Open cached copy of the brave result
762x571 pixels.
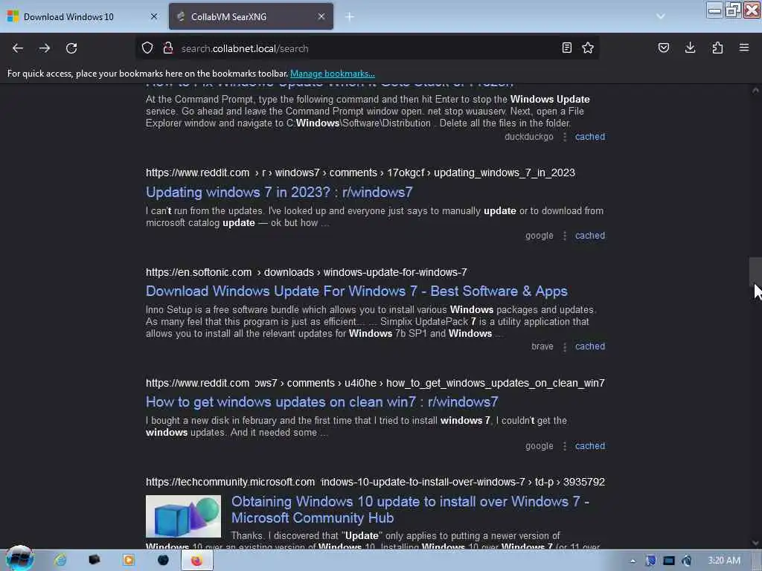[590, 346]
